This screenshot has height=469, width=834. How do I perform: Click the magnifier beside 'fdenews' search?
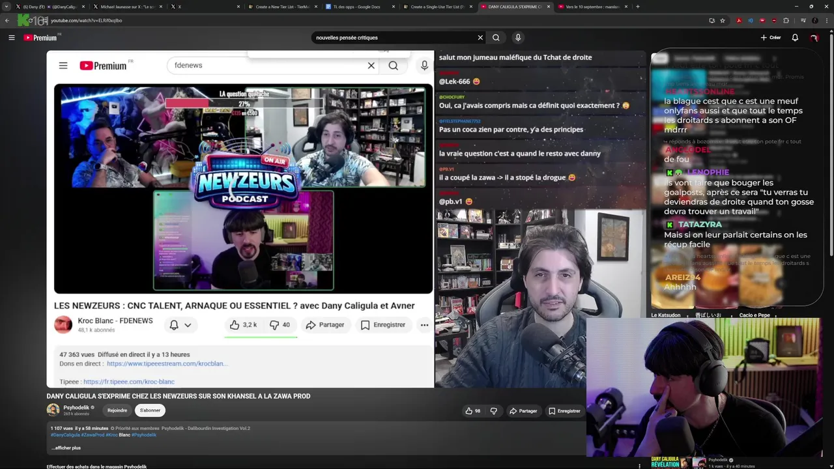(394, 65)
